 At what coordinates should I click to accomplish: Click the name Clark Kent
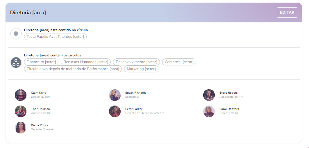point(38,93)
